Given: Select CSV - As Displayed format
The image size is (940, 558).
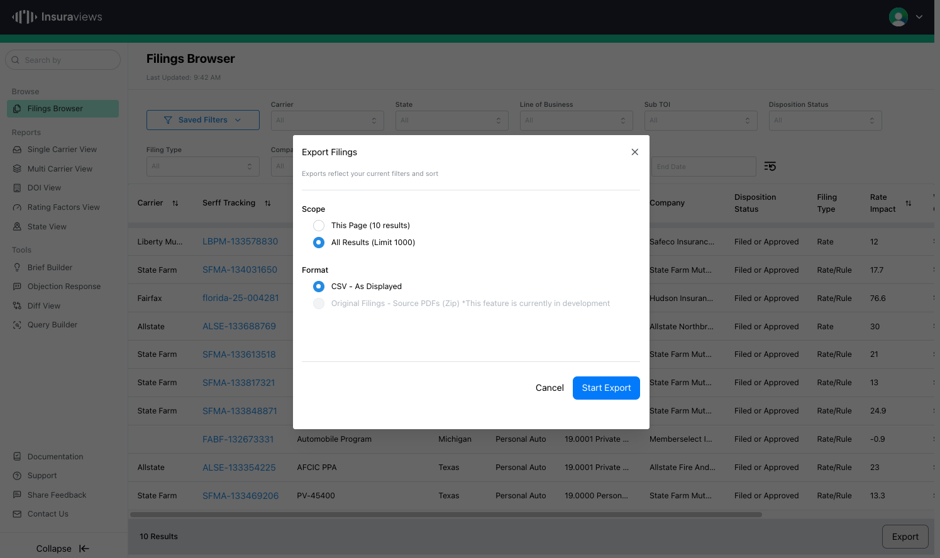Looking at the screenshot, I should 319,287.
